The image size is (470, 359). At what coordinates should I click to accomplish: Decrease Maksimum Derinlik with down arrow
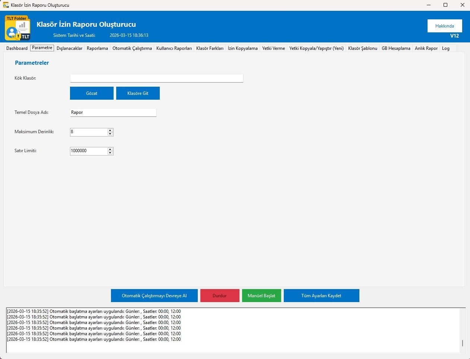[x=110, y=134]
